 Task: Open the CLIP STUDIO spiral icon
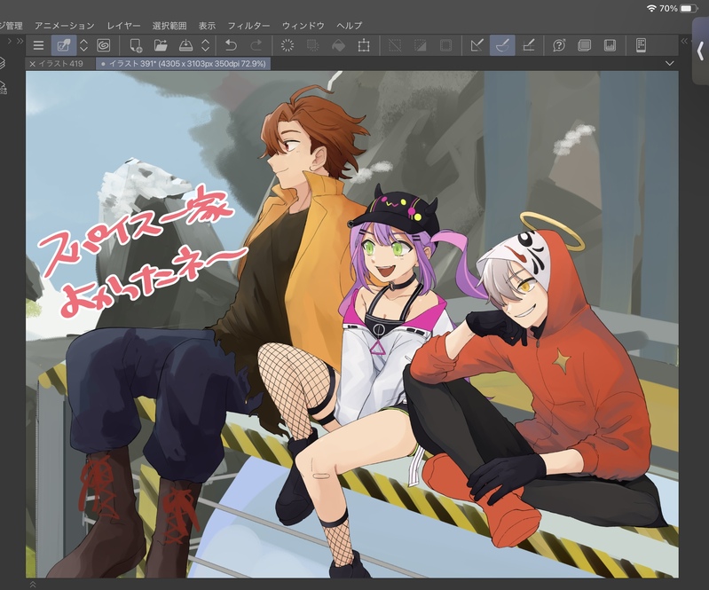104,45
